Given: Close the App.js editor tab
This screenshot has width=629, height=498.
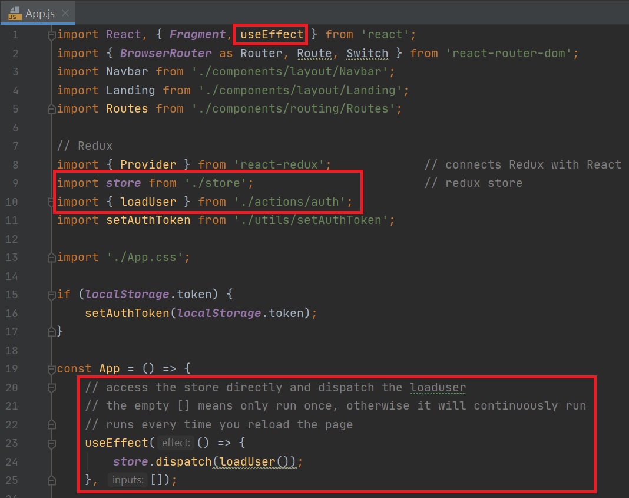Looking at the screenshot, I should point(65,13).
